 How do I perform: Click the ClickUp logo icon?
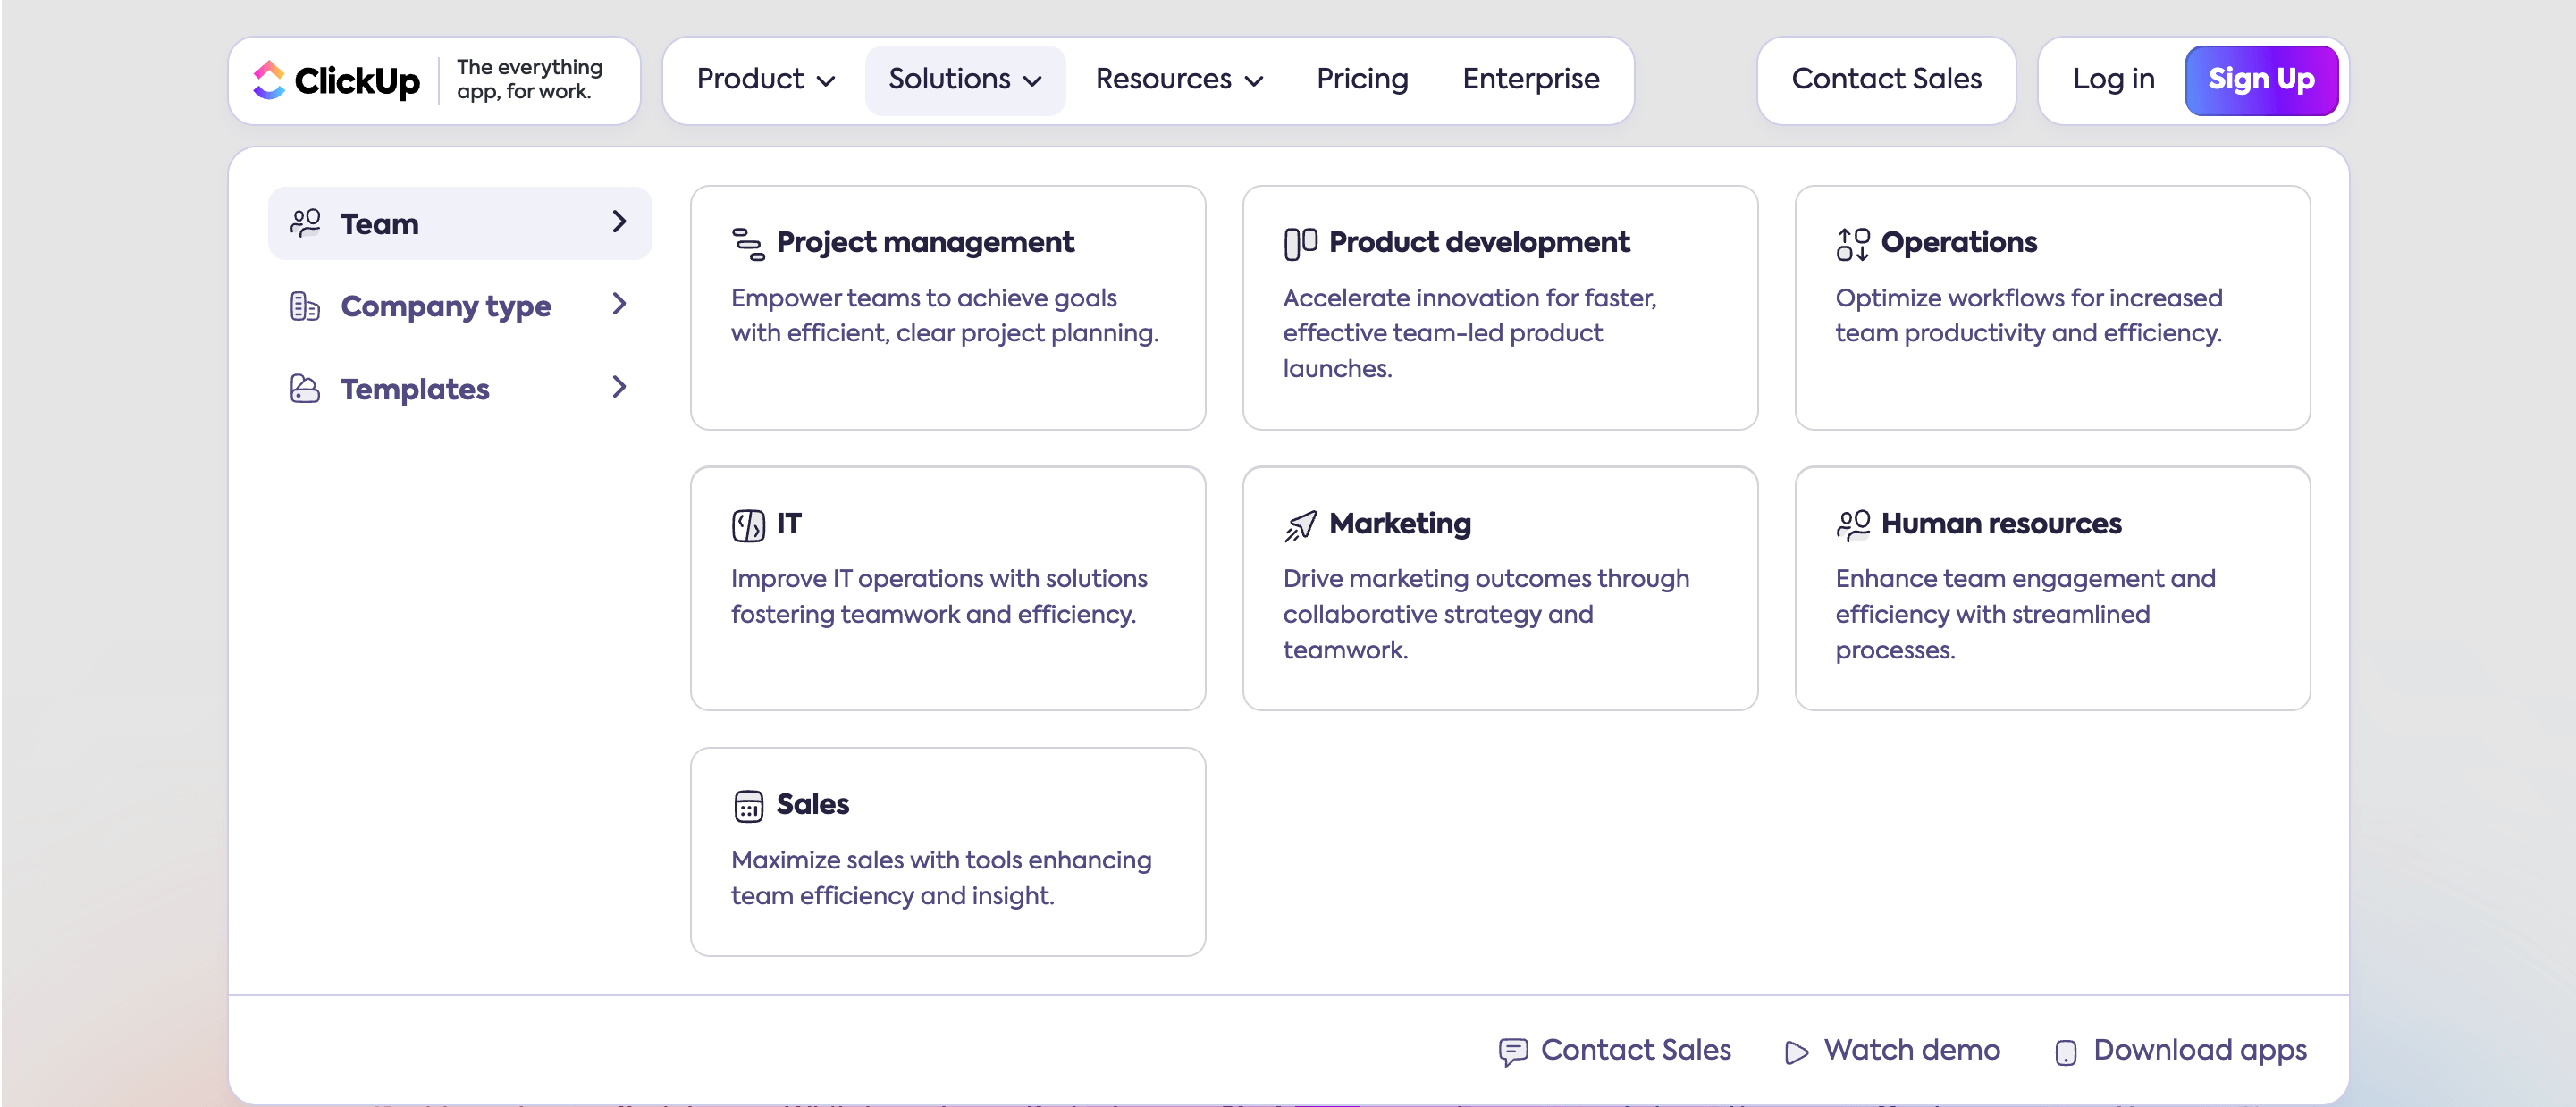tap(268, 80)
